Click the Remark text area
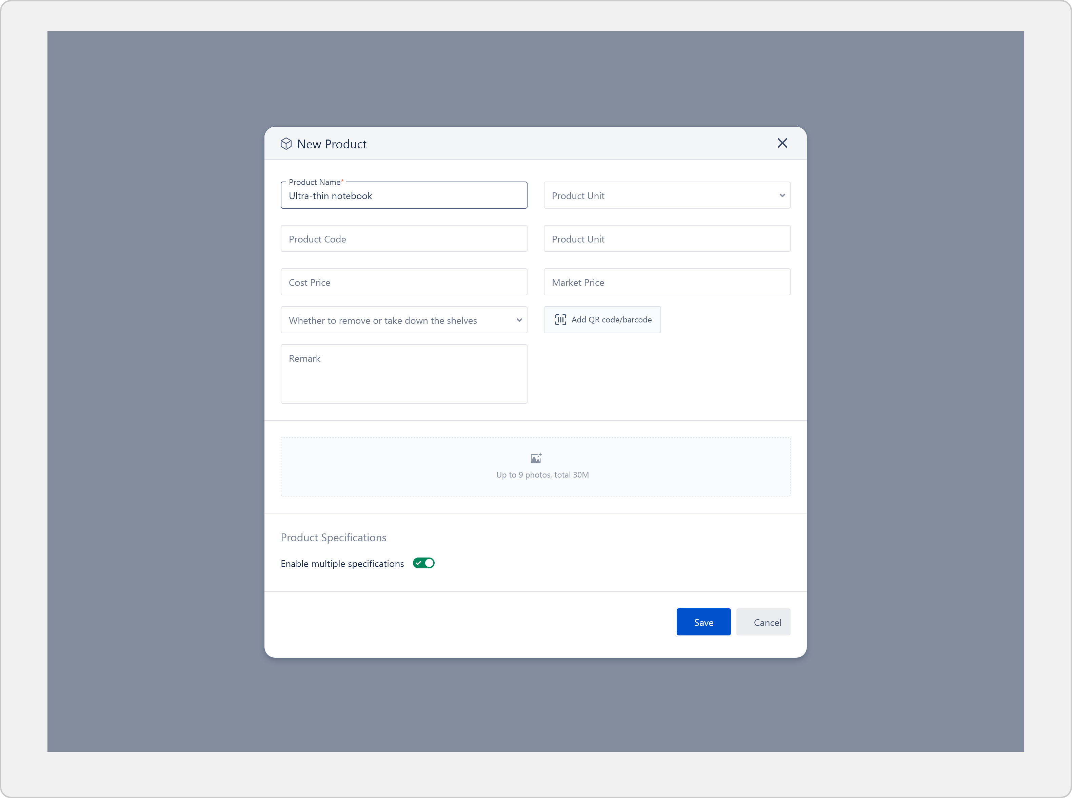This screenshot has height=798, width=1072. (404, 374)
